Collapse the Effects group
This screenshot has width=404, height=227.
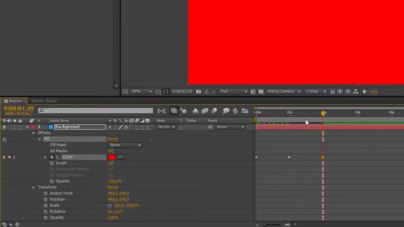[x=33, y=133]
